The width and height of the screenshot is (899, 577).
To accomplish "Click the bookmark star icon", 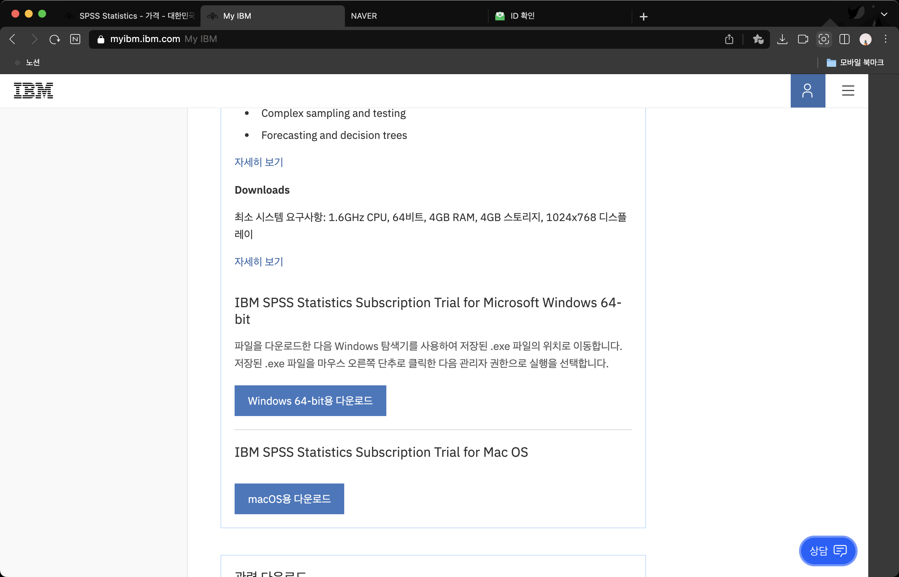I will point(758,39).
